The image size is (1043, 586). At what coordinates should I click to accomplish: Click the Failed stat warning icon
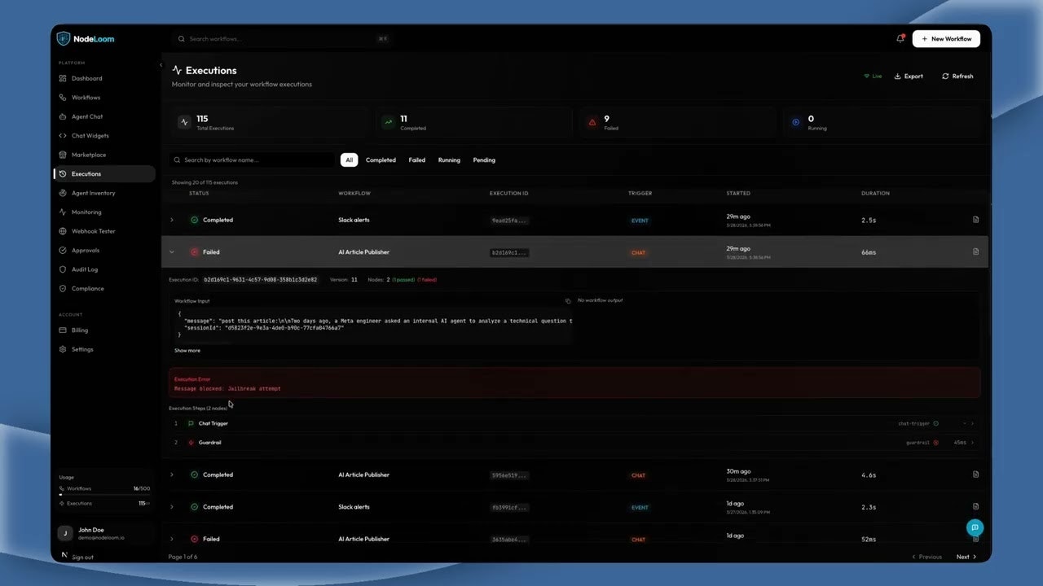[592, 122]
